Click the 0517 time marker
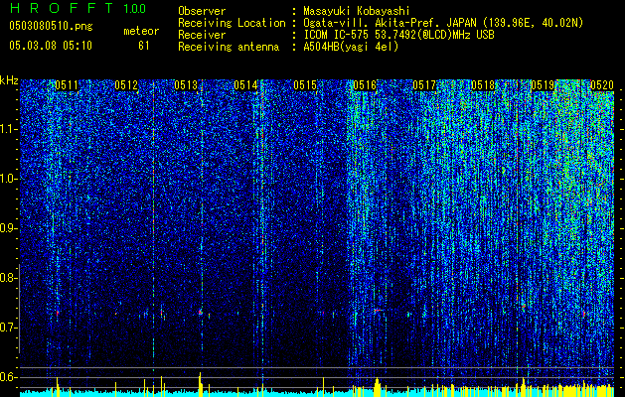 pos(424,85)
